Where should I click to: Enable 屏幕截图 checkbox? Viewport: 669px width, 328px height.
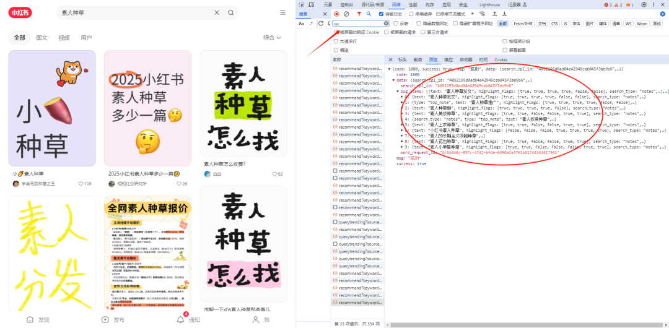coord(505,50)
